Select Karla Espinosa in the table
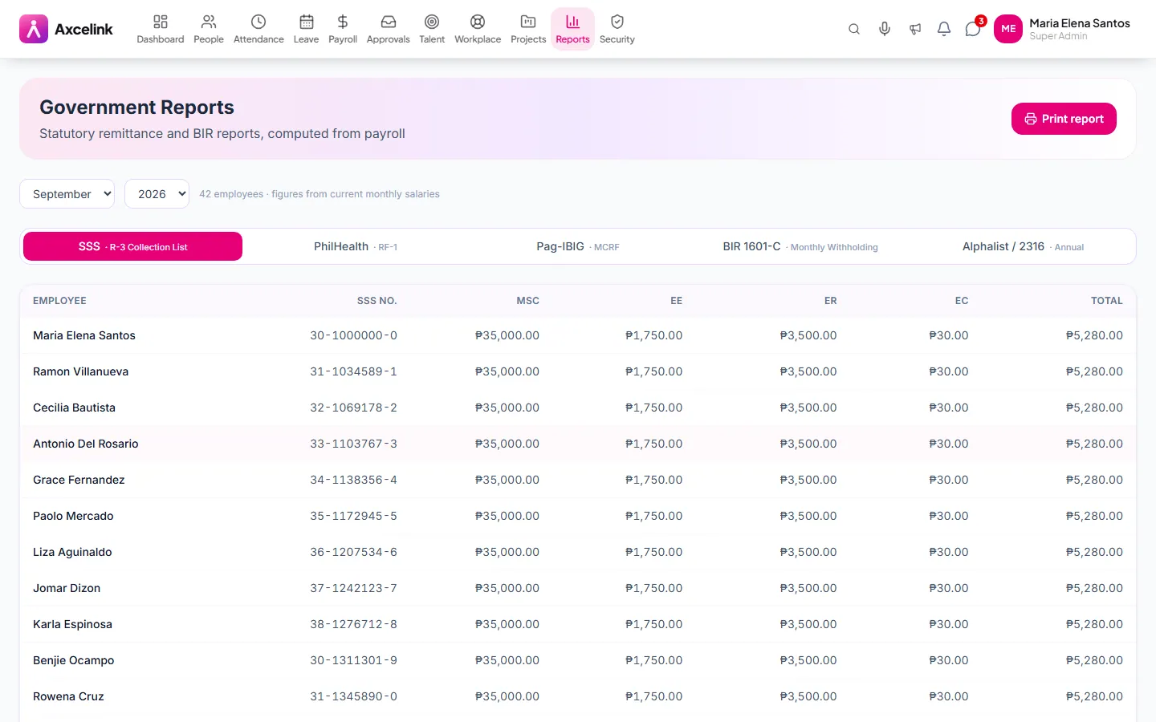 point(72,624)
